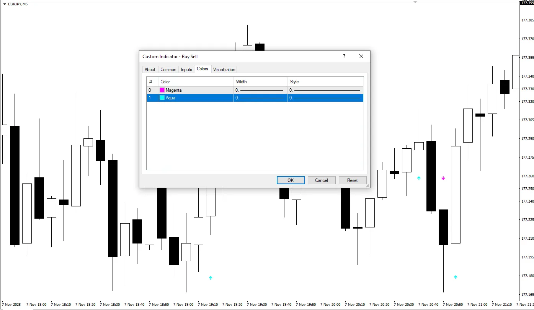This screenshot has height=310, width=534.
Task: Click the help question mark in dialog title
Action: point(344,56)
